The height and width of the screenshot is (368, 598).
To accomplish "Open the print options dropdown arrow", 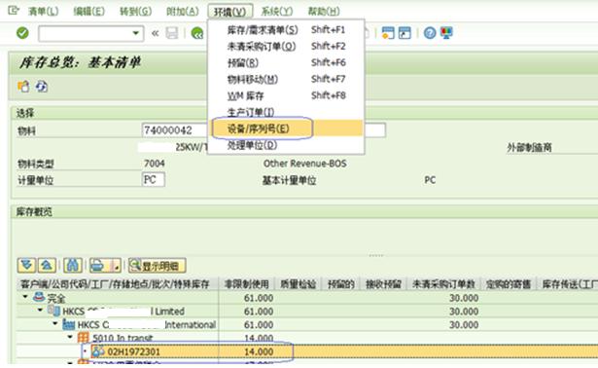I will pos(117,266).
